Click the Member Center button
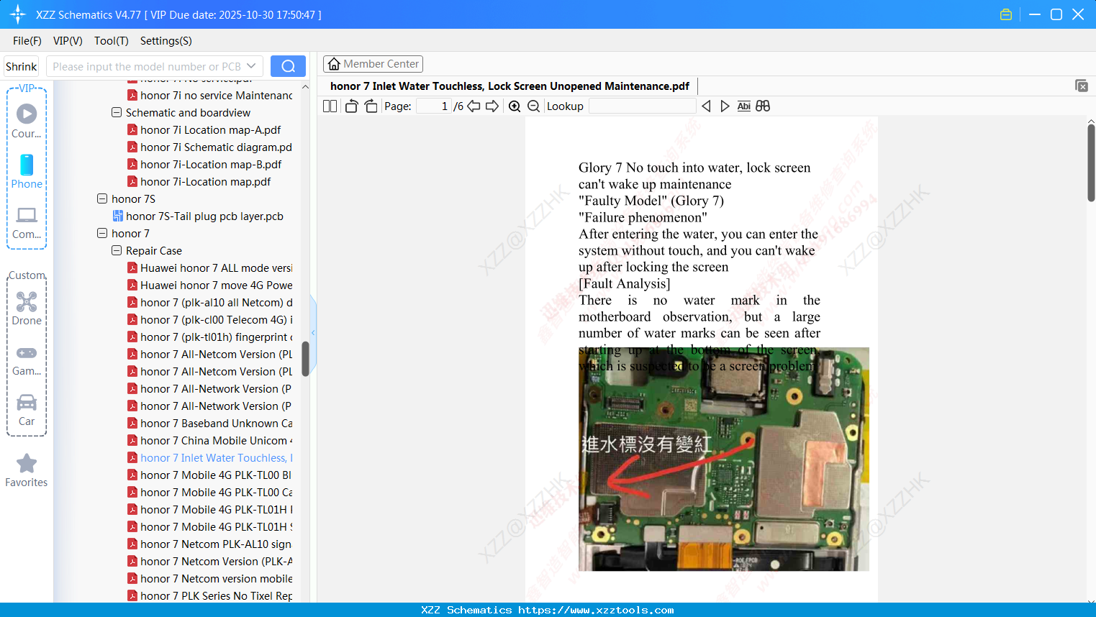Viewport: 1096px width, 617px height. (373, 64)
